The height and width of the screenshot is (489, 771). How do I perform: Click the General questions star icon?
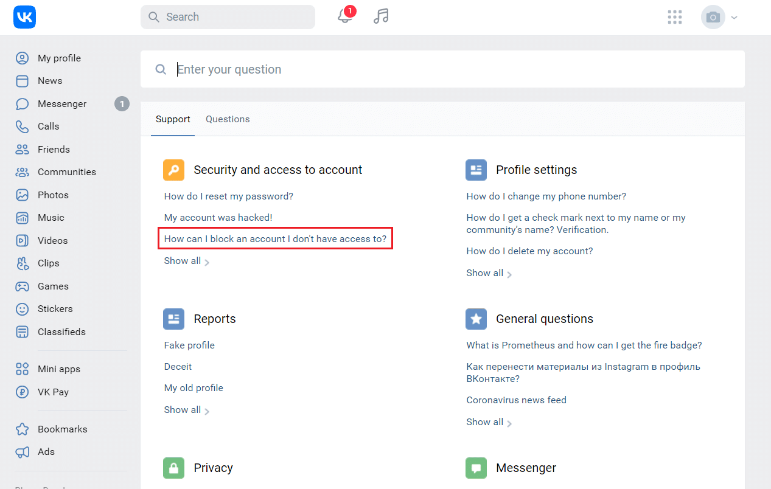click(476, 319)
